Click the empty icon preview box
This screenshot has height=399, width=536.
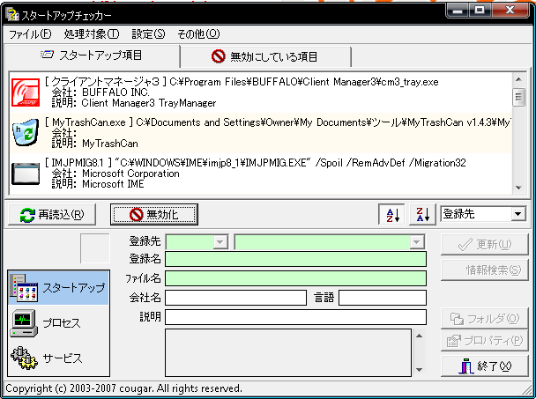[x=95, y=248]
